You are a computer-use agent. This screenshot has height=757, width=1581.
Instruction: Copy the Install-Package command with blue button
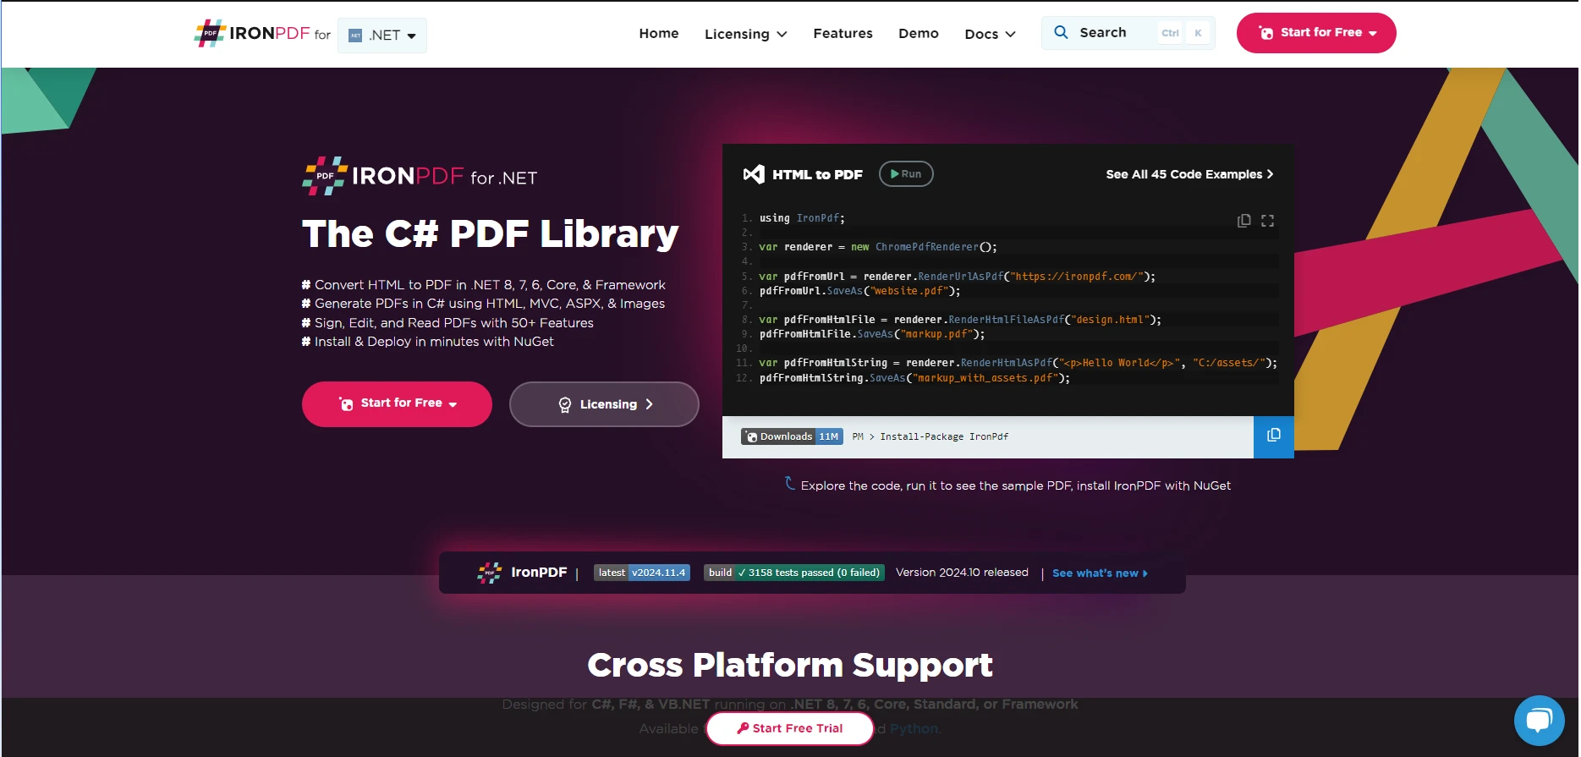(x=1274, y=436)
